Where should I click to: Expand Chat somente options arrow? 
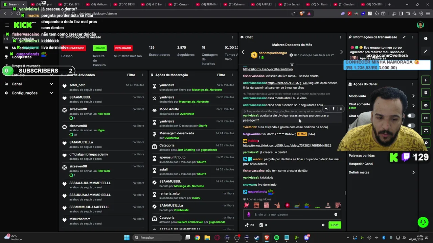tap(413, 106)
